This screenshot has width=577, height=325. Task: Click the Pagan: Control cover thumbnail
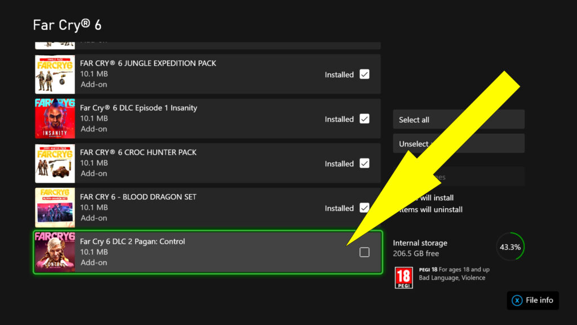point(55,252)
